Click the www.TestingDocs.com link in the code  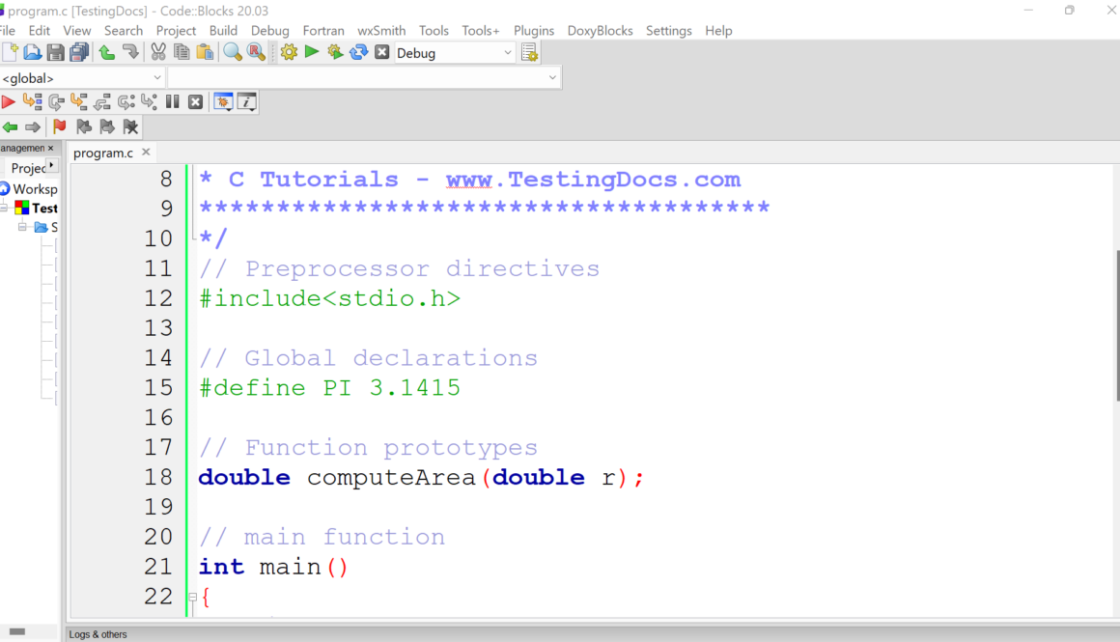pos(594,179)
